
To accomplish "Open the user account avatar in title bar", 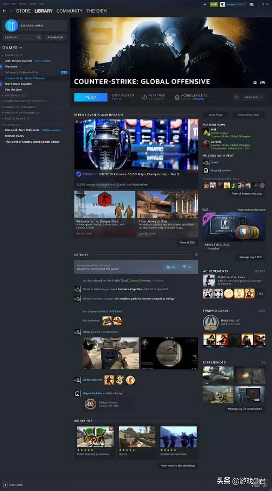I will tap(223, 4).
